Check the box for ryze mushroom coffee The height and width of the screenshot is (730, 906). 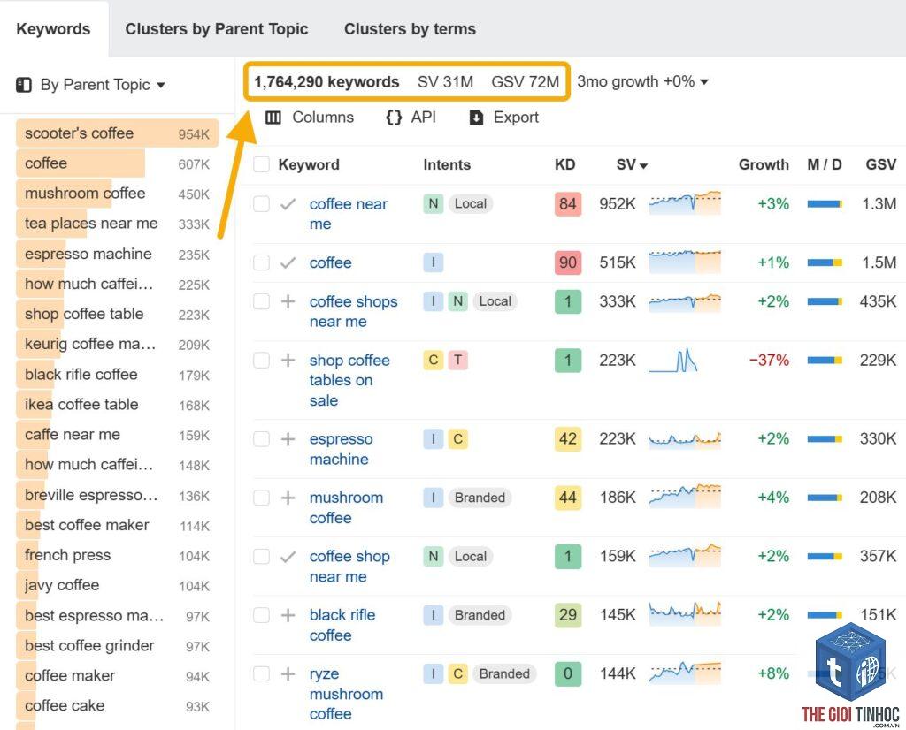point(262,673)
